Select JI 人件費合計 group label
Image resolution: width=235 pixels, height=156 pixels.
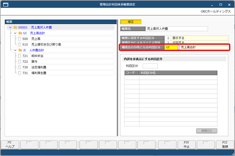pyautogui.click(x=33, y=50)
